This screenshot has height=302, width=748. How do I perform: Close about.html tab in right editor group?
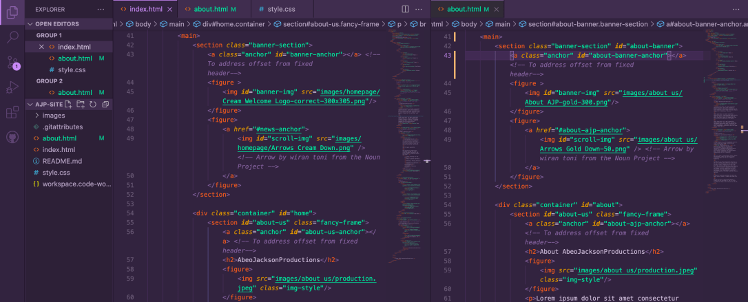[x=495, y=9]
